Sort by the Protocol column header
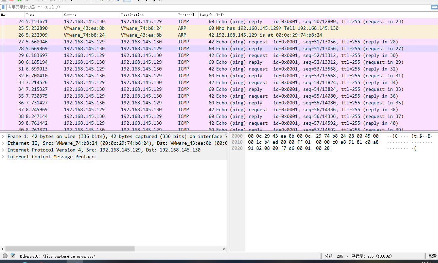 (x=188, y=15)
